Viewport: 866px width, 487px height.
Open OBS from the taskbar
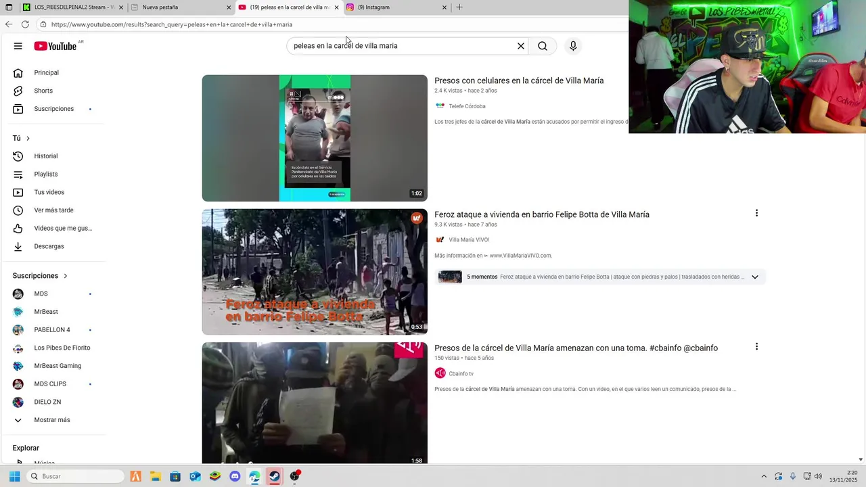point(294,476)
